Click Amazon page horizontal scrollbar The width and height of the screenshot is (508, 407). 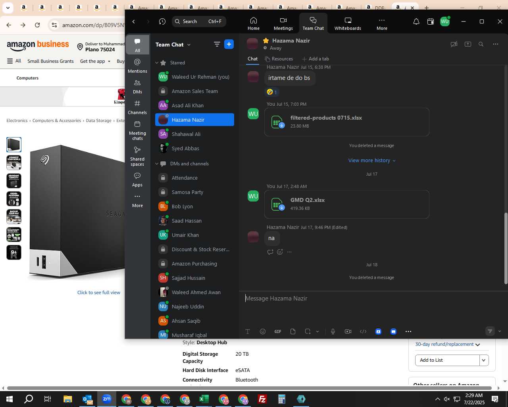point(249,388)
